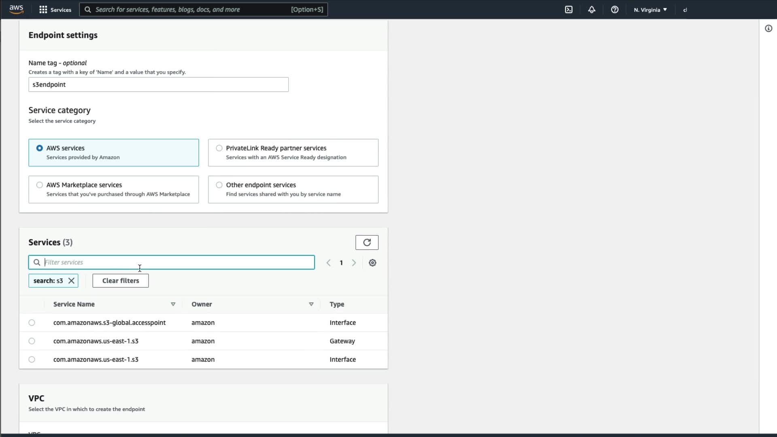
Task: Go to next services page arrow
Action: (x=354, y=263)
